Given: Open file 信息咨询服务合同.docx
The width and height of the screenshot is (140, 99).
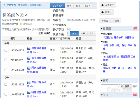Looking at the screenshot, I should point(37,50).
